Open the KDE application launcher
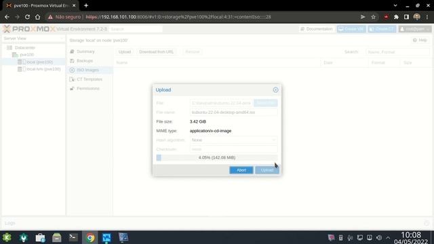This screenshot has height=244, width=434. click(7, 238)
